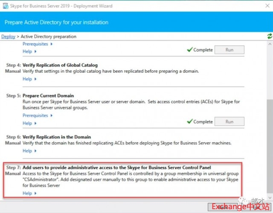The height and width of the screenshot is (213, 273).
Task: Click the Step 7 Add users heading
Action: 116,167
